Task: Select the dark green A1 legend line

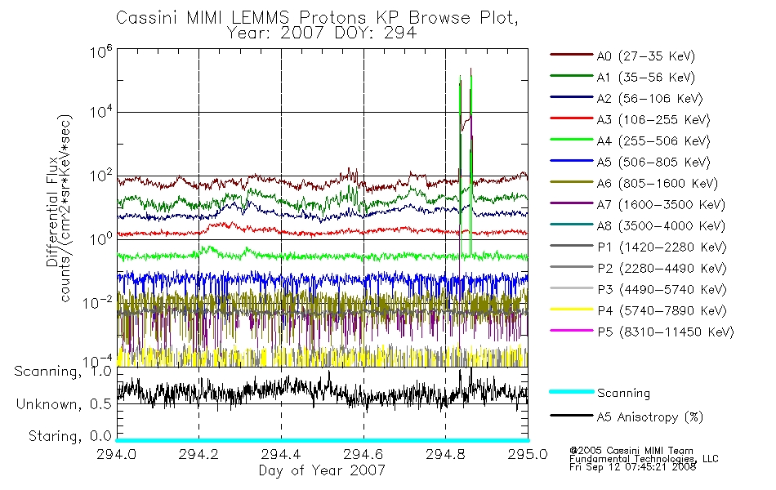Action: [x=572, y=76]
